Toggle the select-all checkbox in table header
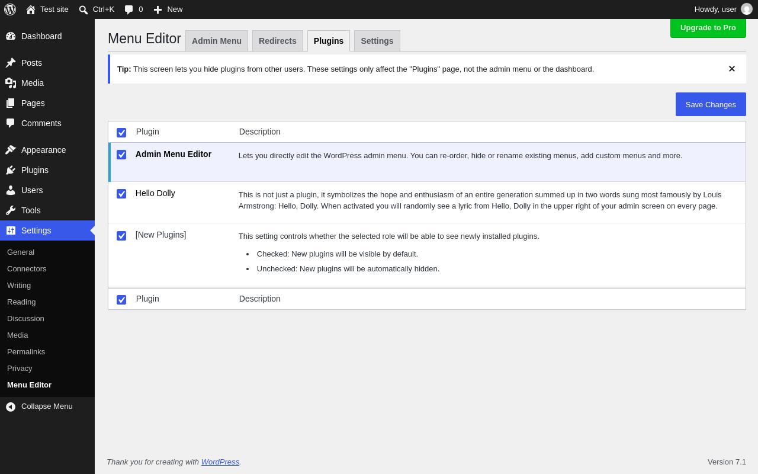758x474 pixels. tap(121, 133)
